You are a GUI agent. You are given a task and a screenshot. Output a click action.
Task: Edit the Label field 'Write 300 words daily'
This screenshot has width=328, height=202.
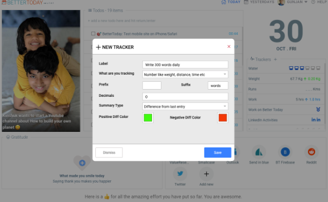click(185, 65)
